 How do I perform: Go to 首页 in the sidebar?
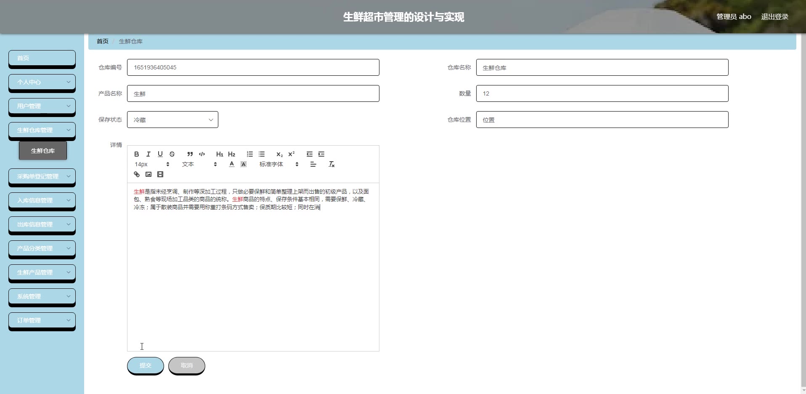click(x=42, y=58)
